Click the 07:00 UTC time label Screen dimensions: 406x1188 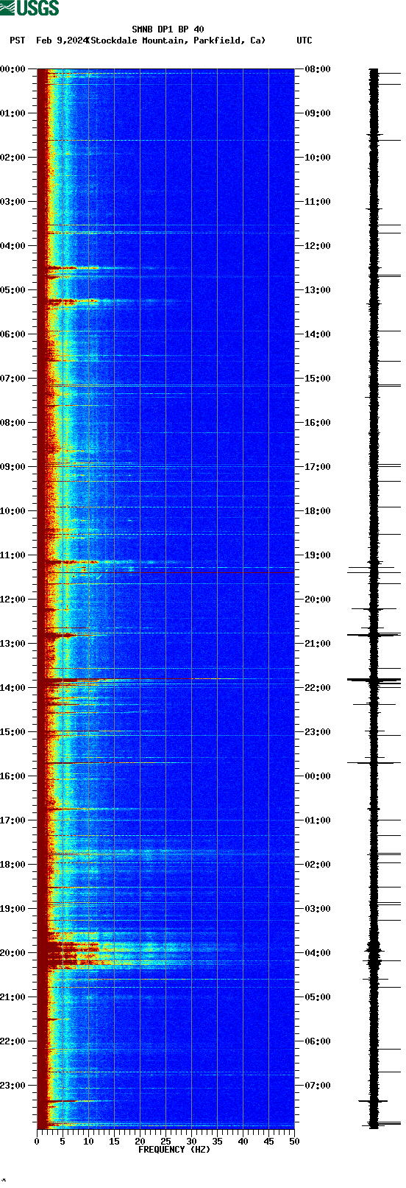point(318,1086)
